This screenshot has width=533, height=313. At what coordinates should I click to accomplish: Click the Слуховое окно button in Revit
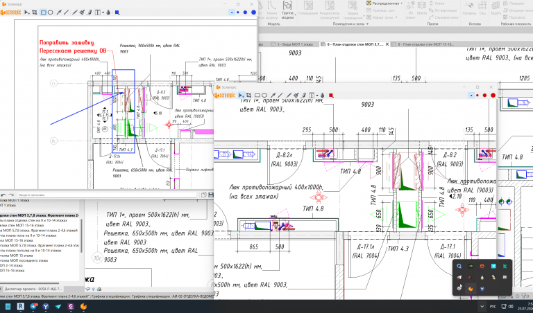click(x=443, y=17)
